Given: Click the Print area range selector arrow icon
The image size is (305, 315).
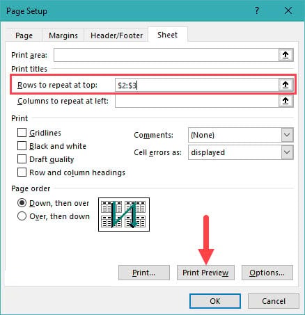Looking at the screenshot, I should tap(286, 55).
